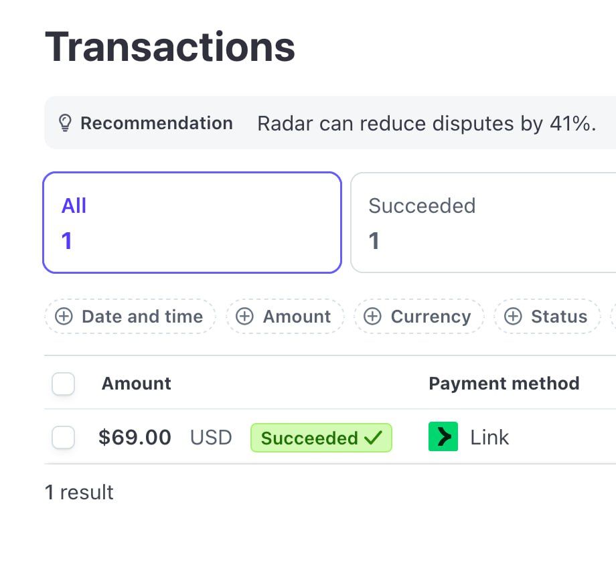Click the Amount column header

[x=136, y=384]
